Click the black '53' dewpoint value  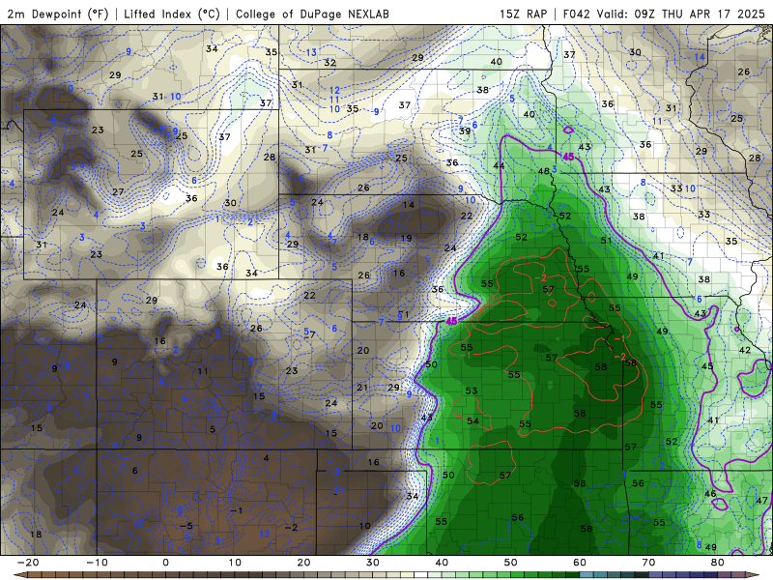pos(472,391)
